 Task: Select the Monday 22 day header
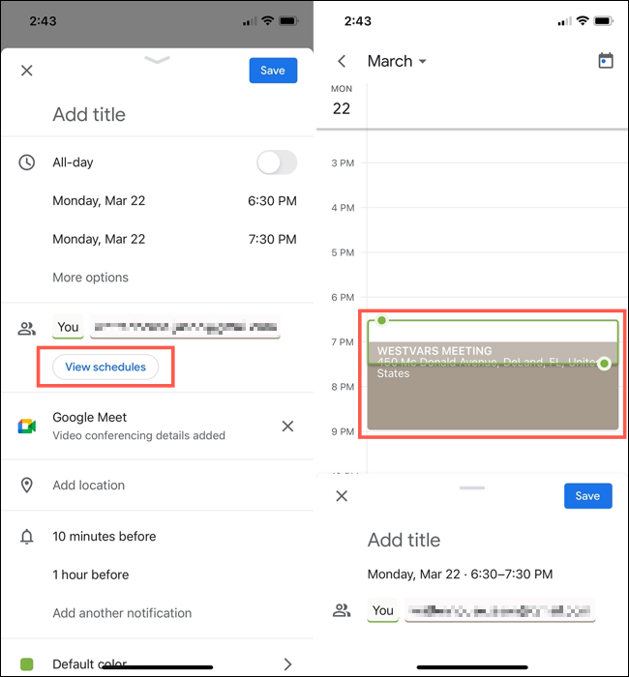(x=342, y=101)
